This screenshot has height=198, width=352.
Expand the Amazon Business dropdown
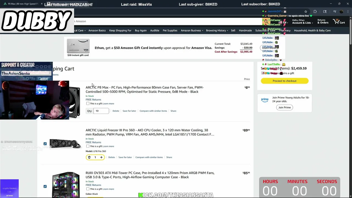[192, 31]
